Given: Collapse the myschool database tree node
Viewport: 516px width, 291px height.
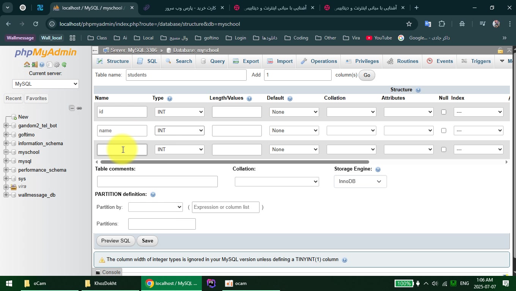Looking at the screenshot, I should click(x=6, y=152).
